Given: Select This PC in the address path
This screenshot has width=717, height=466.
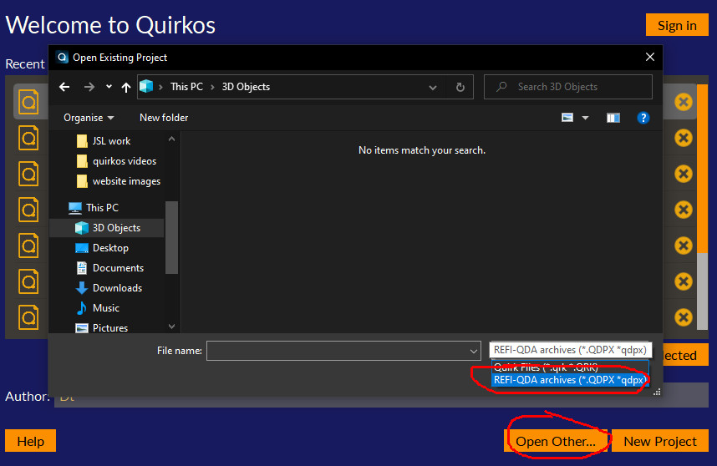Looking at the screenshot, I should 186,87.
